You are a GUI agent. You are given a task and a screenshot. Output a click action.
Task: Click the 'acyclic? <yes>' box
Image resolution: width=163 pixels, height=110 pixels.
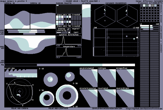point(76,31)
